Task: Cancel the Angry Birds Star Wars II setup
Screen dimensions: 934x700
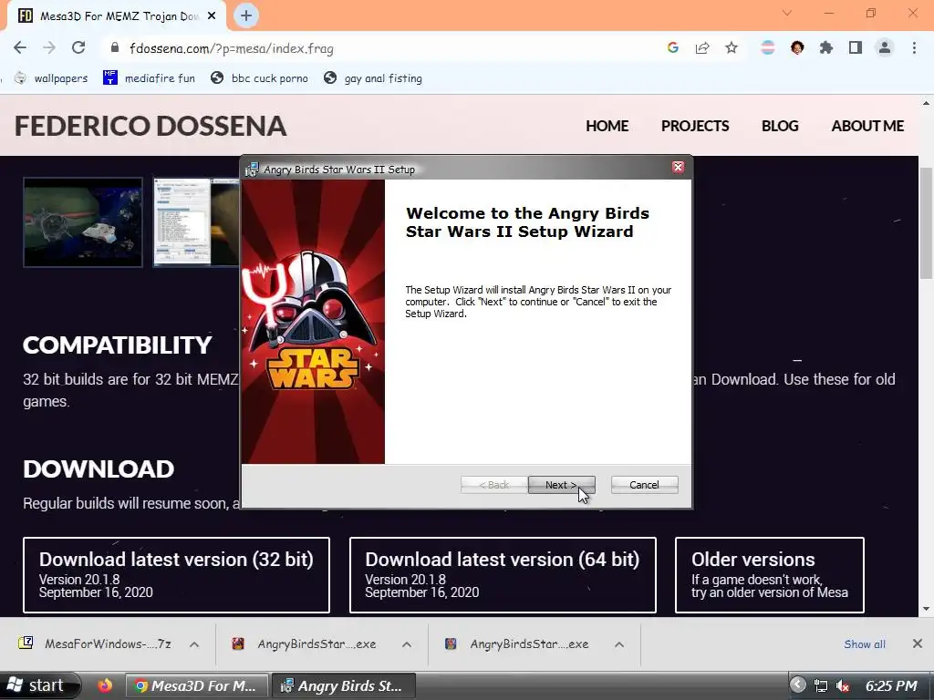Action: click(x=644, y=485)
